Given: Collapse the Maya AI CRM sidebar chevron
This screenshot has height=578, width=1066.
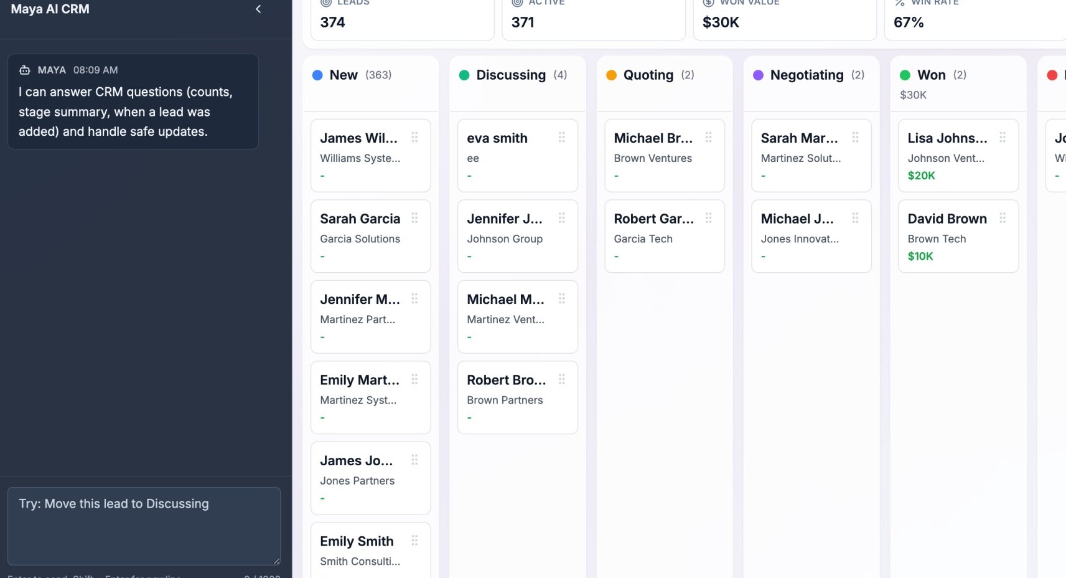Looking at the screenshot, I should [x=258, y=9].
